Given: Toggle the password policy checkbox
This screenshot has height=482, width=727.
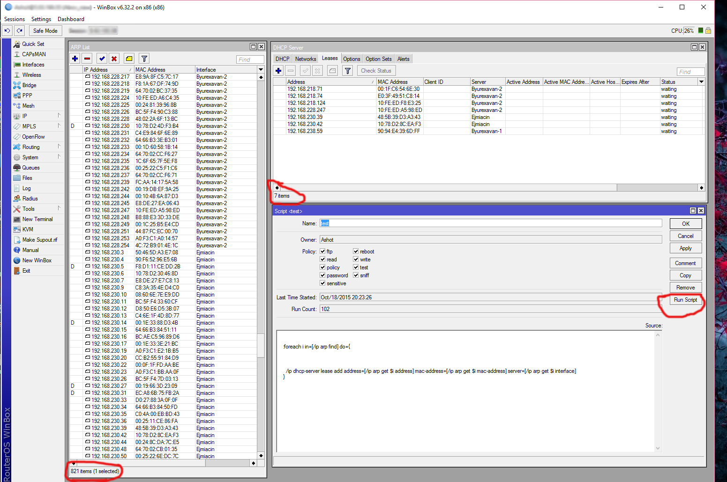Looking at the screenshot, I should [322, 275].
